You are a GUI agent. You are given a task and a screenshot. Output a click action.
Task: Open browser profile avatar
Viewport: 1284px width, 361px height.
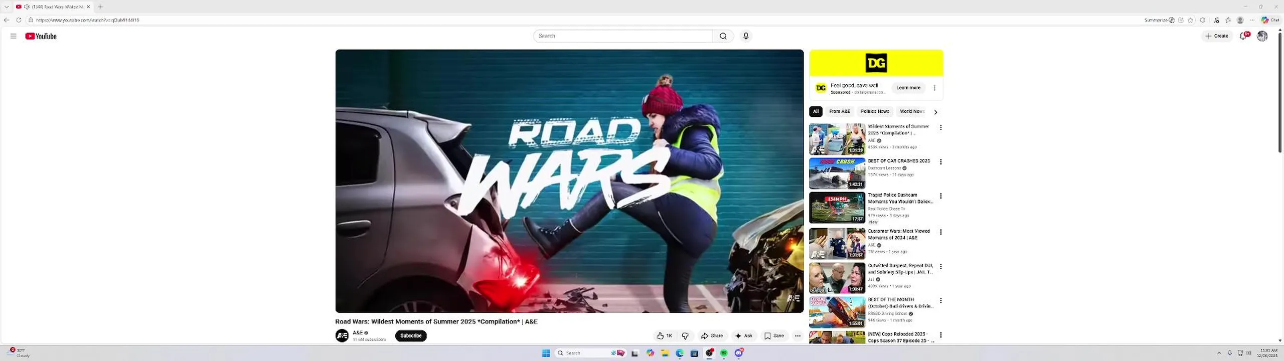click(x=1240, y=20)
